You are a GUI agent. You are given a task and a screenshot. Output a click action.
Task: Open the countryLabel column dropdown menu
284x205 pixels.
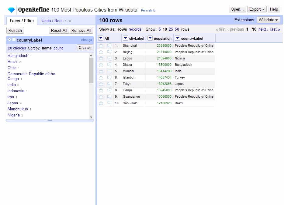point(177,38)
